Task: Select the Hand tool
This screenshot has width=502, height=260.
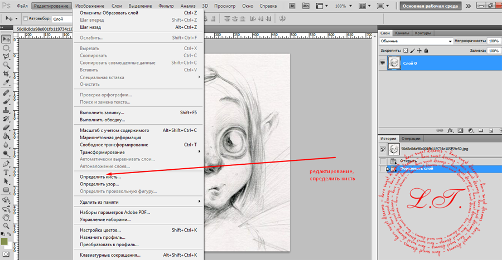Action: pos(6,218)
